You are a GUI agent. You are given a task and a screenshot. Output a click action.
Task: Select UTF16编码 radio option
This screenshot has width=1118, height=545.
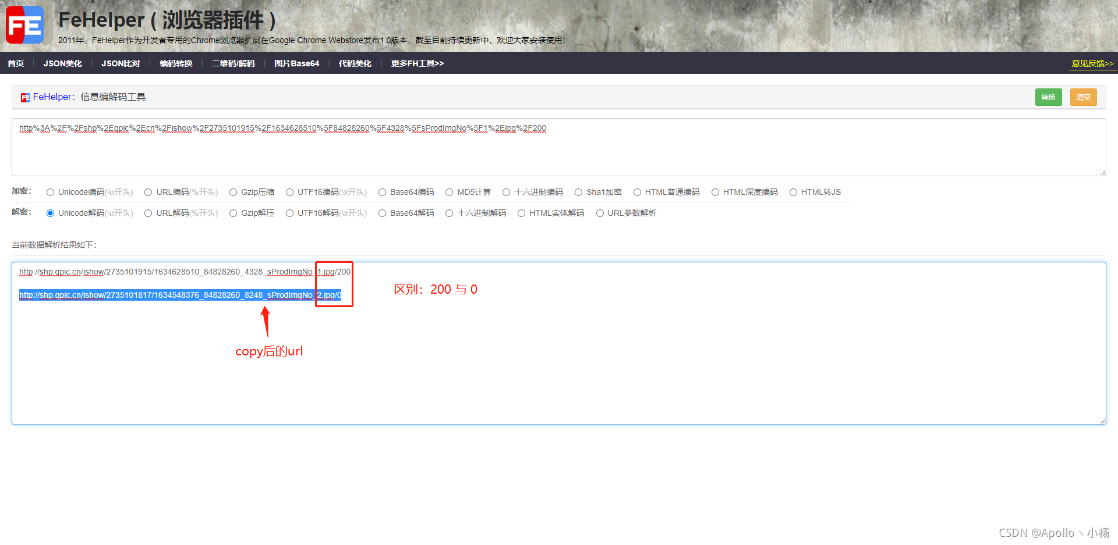pos(289,193)
